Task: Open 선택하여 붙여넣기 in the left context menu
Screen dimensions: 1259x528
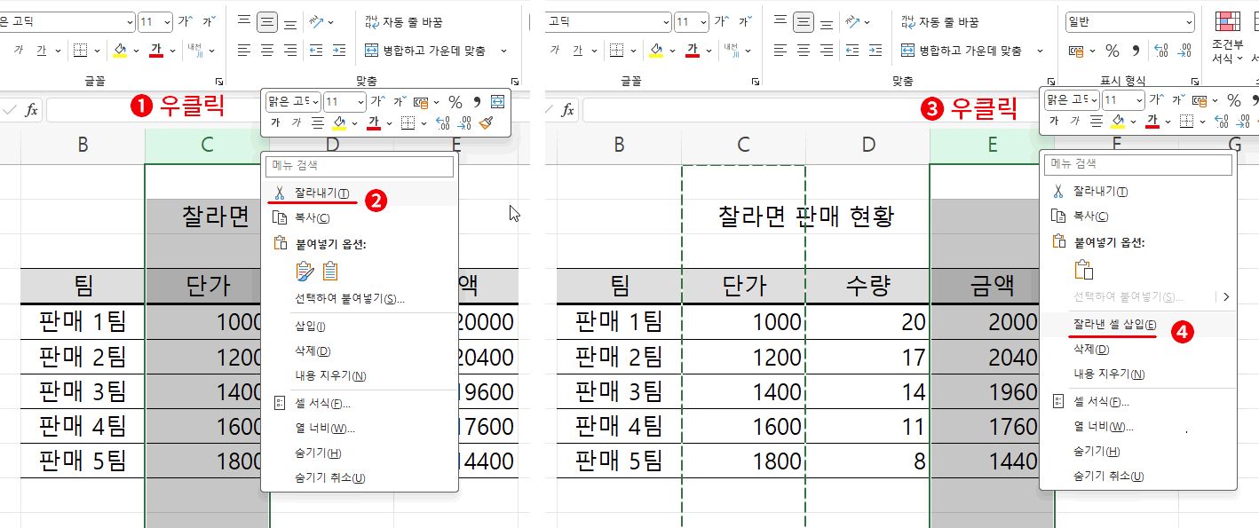Action: (360, 298)
